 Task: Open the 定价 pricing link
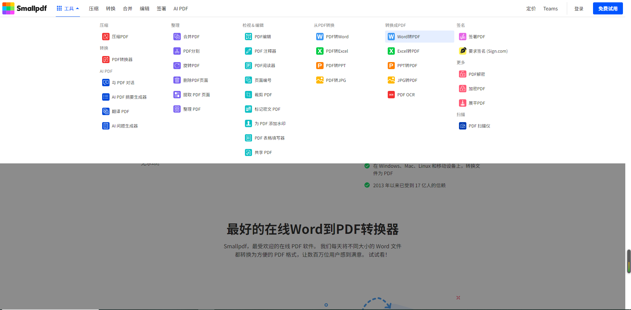(x=531, y=9)
